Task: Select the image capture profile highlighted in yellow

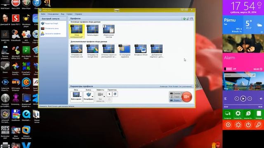Action: click(77, 31)
